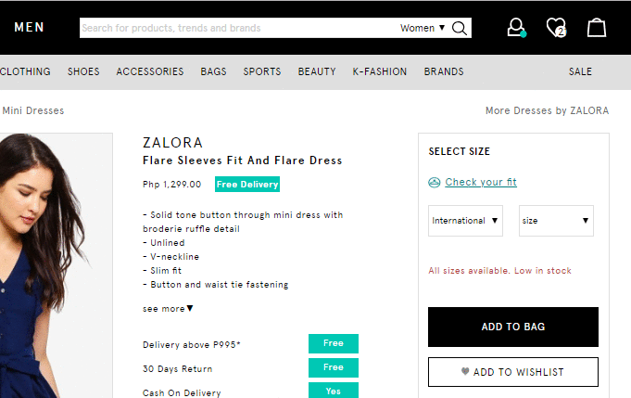Open the K-FASHION menu

pyautogui.click(x=380, y=71)
